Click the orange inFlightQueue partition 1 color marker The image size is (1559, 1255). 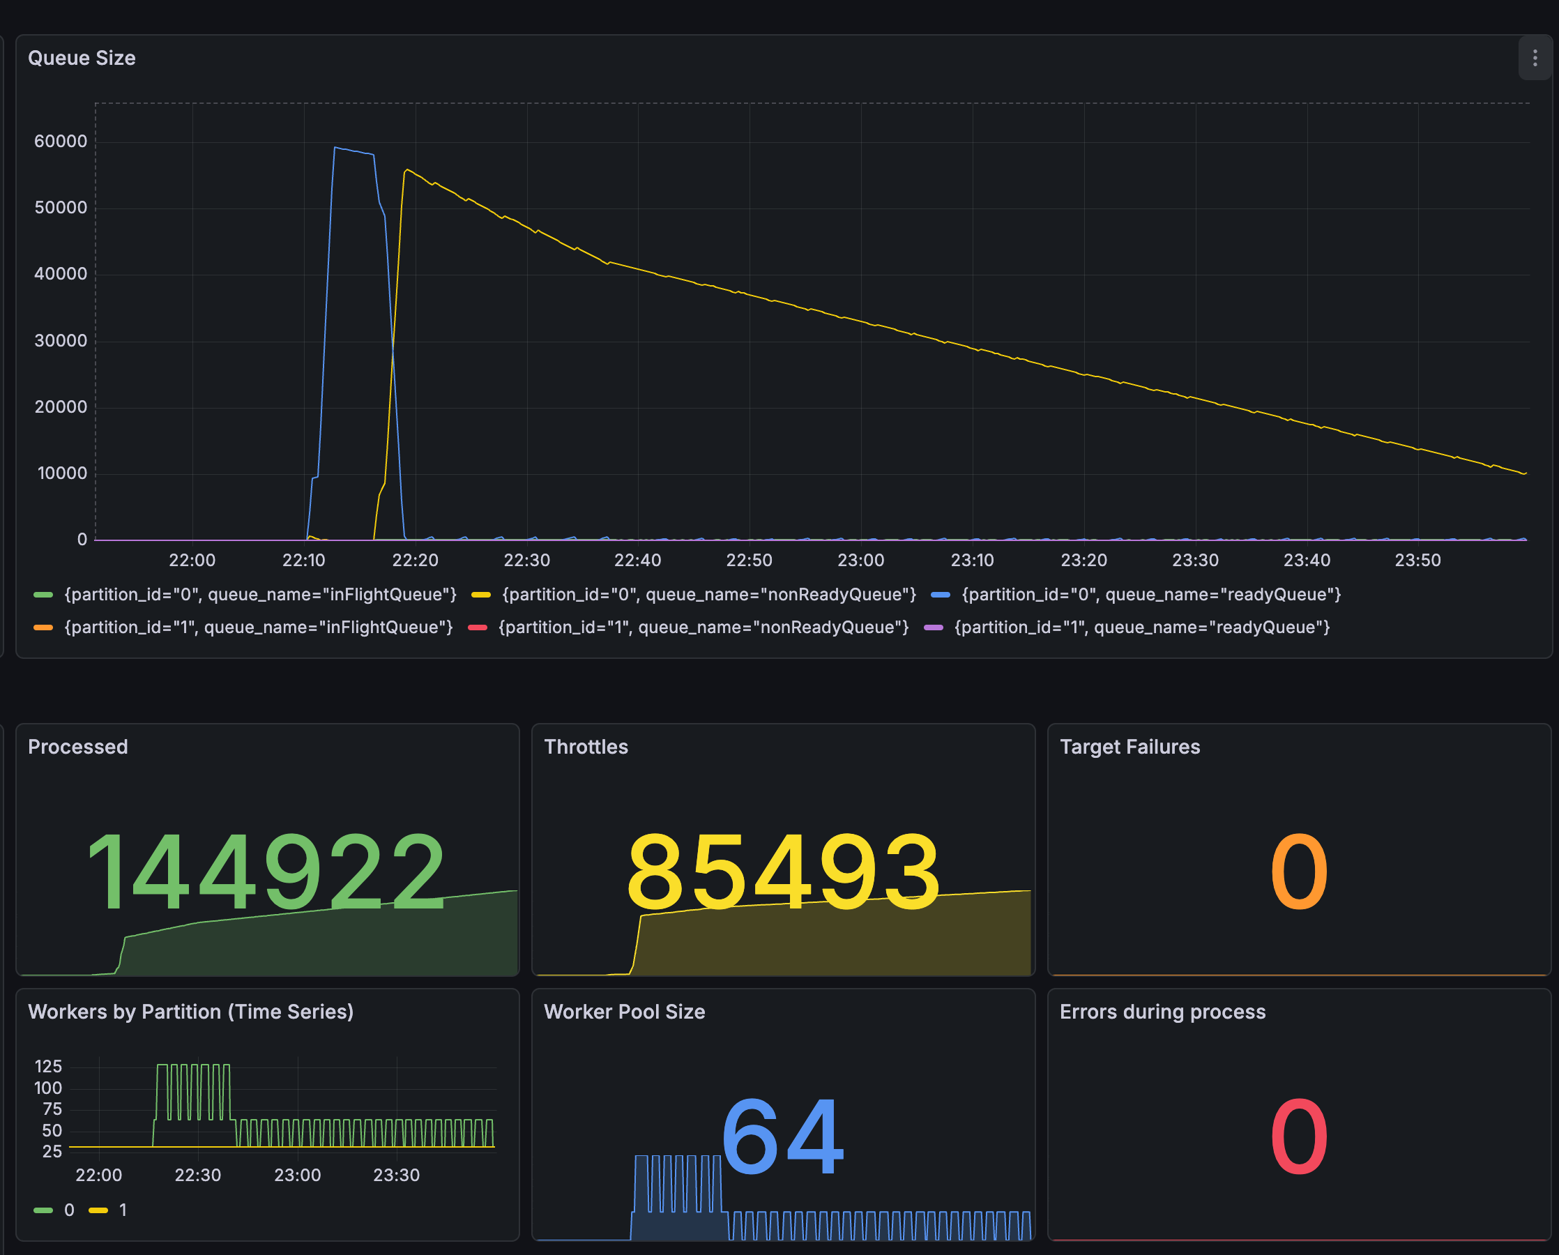[42, 627]
